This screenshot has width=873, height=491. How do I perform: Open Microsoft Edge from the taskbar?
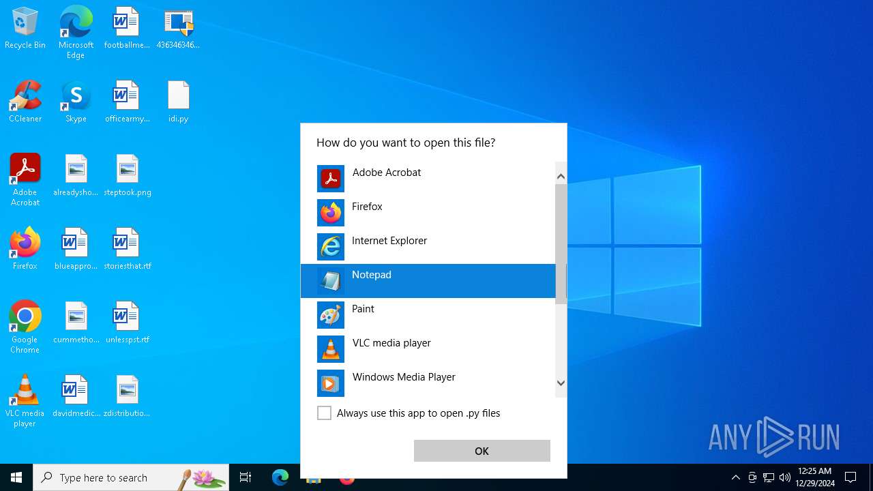click(280, 477)
